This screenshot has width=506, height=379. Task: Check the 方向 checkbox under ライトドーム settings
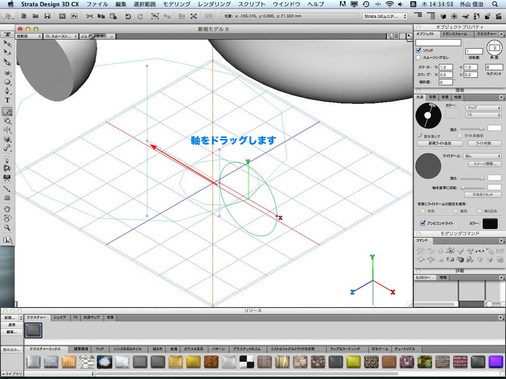pos(423,211)
